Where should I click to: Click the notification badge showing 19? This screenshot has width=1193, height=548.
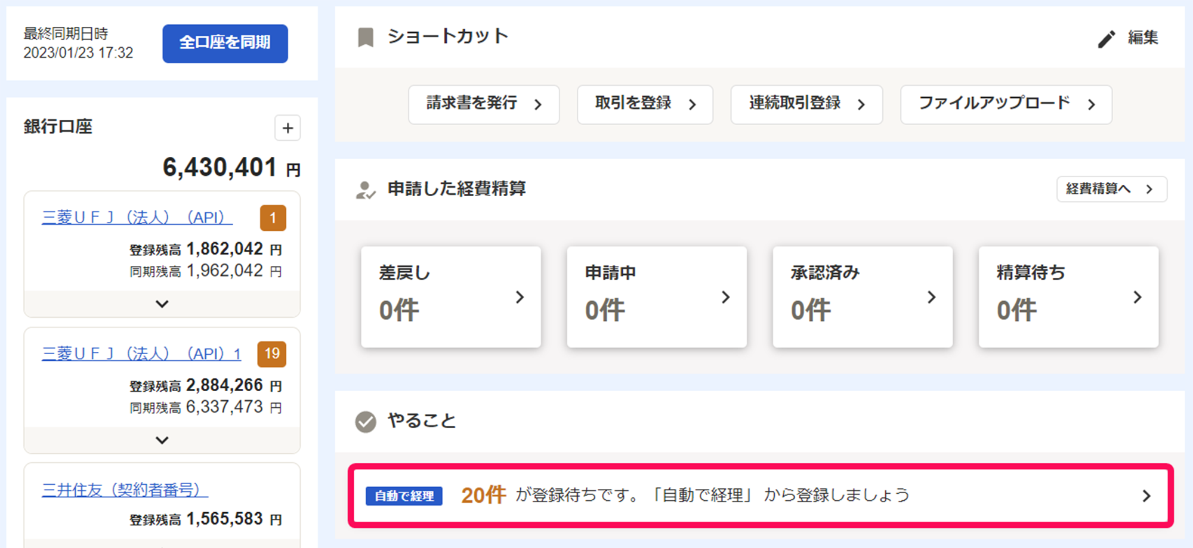coord(272,354)
